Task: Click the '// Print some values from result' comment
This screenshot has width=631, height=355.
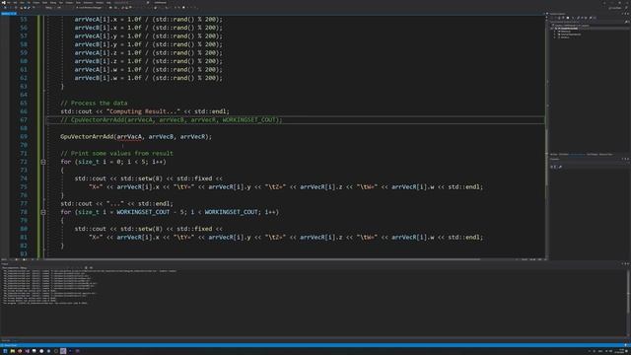Action: (x=116, y=154)
